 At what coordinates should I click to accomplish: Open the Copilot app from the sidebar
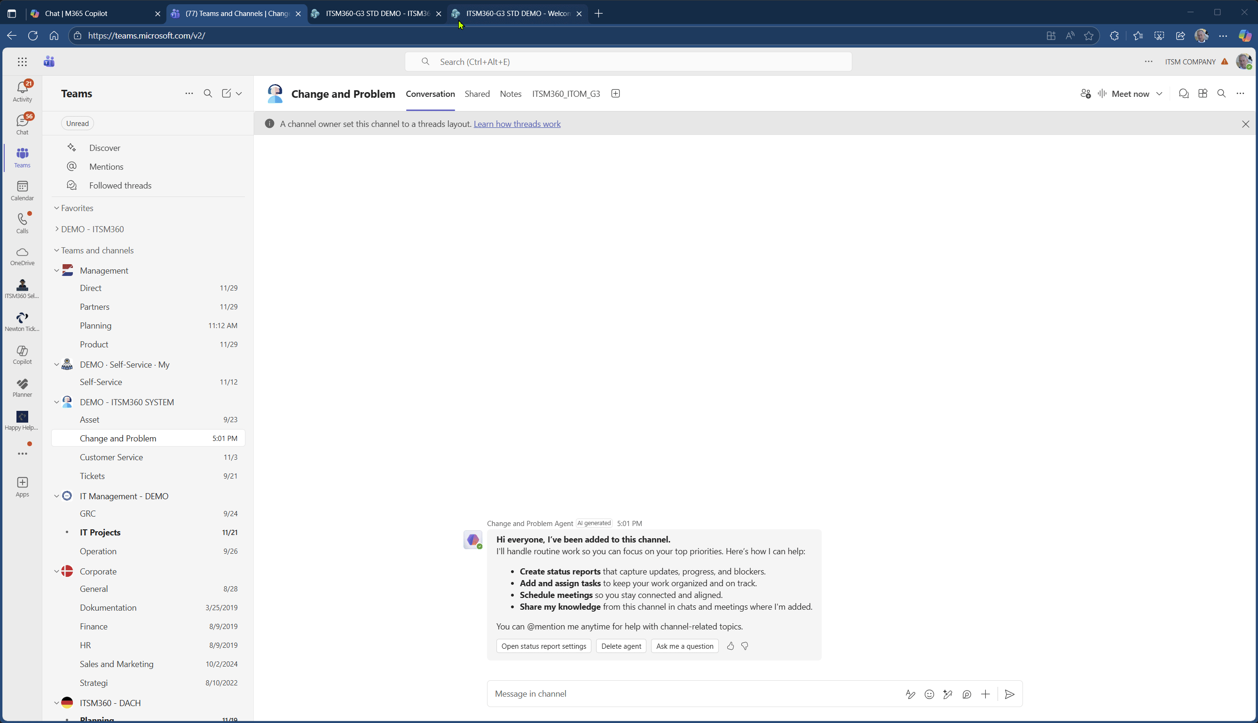pos(22,354)
